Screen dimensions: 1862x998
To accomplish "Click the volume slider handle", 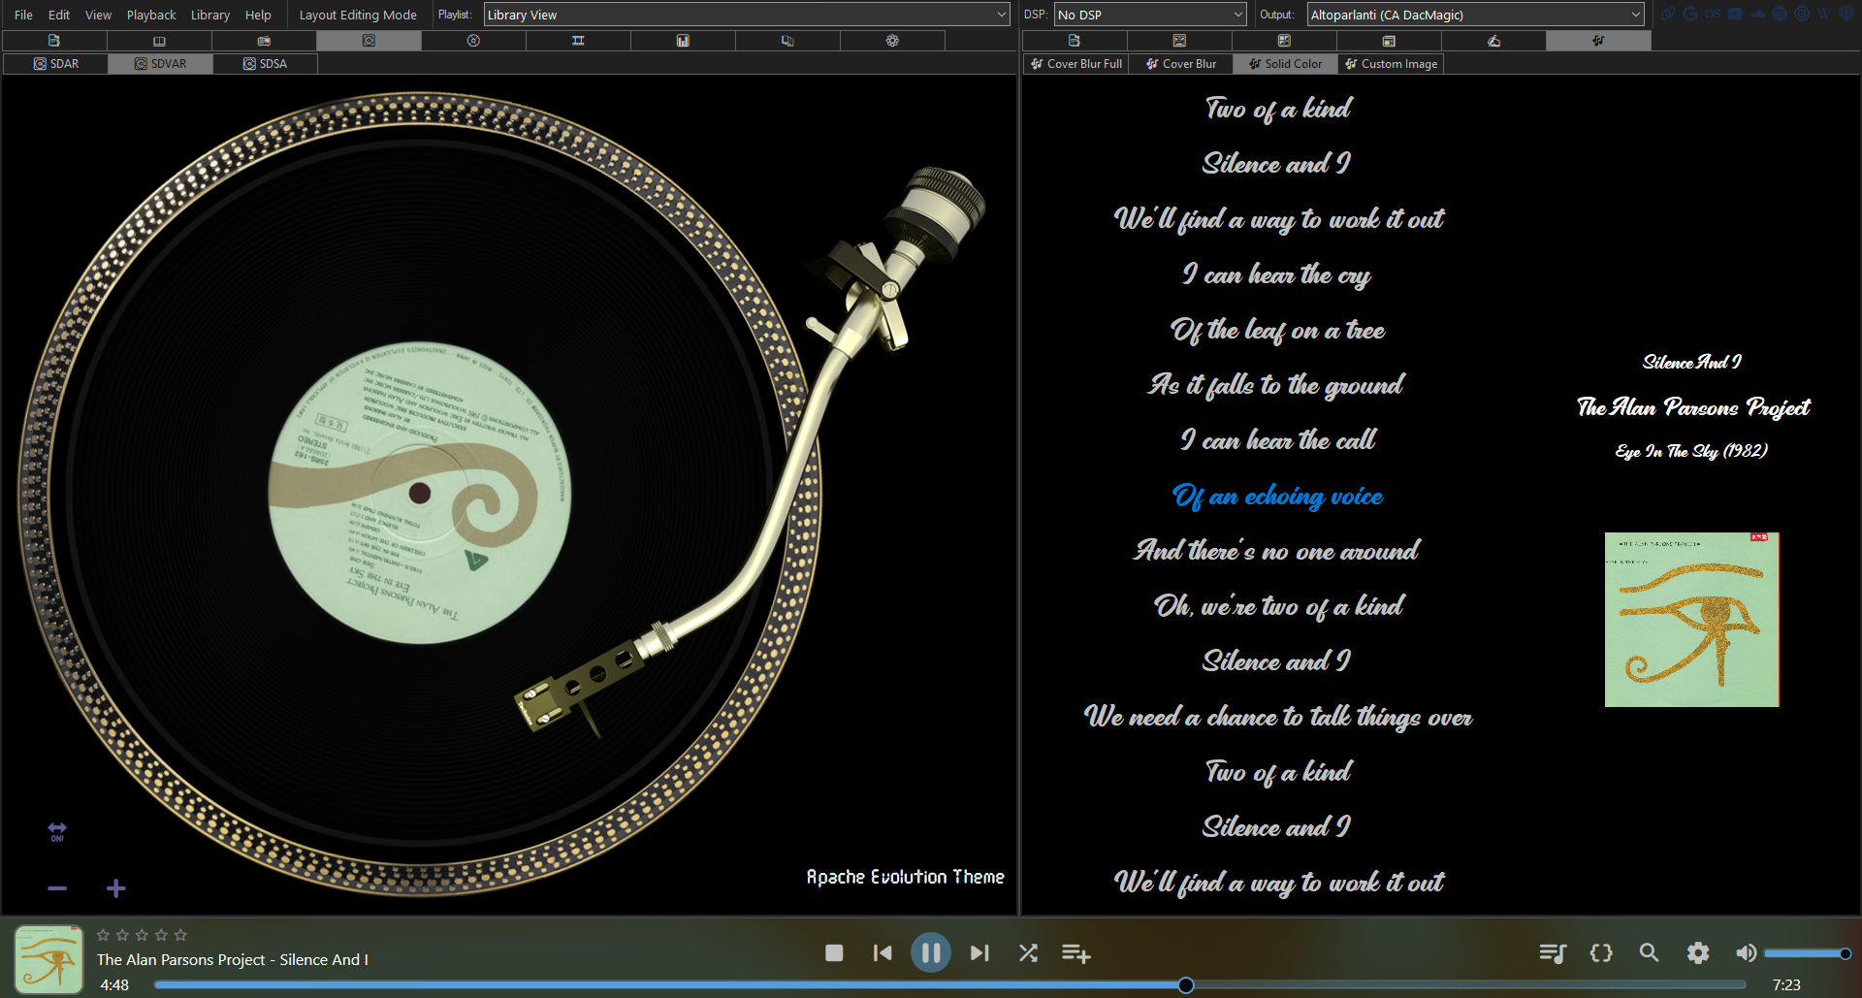I will click(1845, 953).
